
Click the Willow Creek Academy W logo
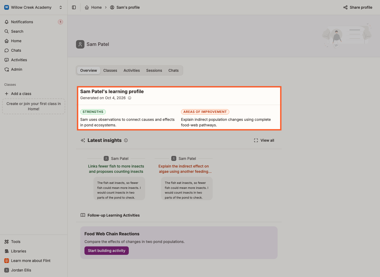[x=7, y=7]
